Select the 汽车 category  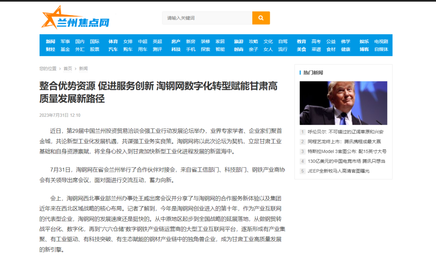113,50
